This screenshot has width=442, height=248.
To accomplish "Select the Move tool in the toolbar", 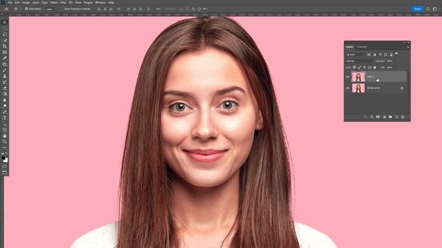I will point(5,22).
